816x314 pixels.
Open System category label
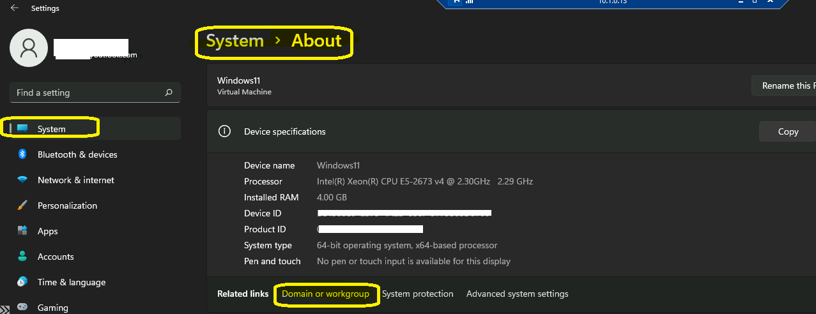pyautogui.click(x=52, y=129)
